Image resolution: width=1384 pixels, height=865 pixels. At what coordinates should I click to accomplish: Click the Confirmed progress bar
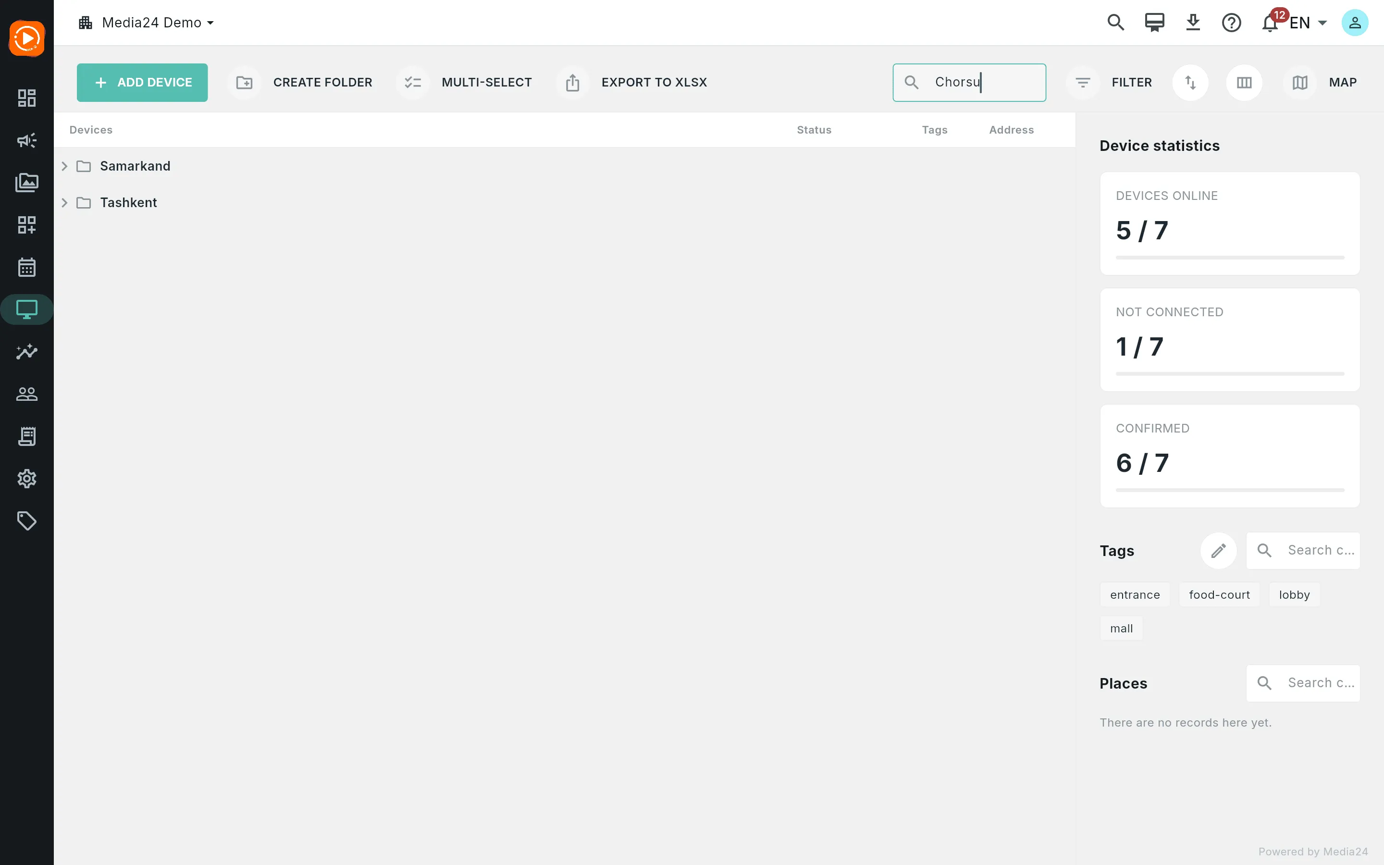(x=1230, y=490)
